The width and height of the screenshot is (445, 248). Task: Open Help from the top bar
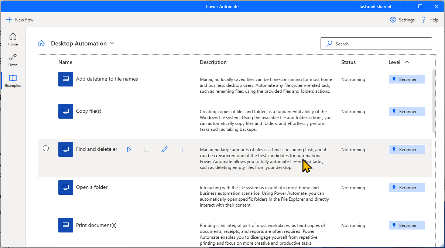click(430, 20)
